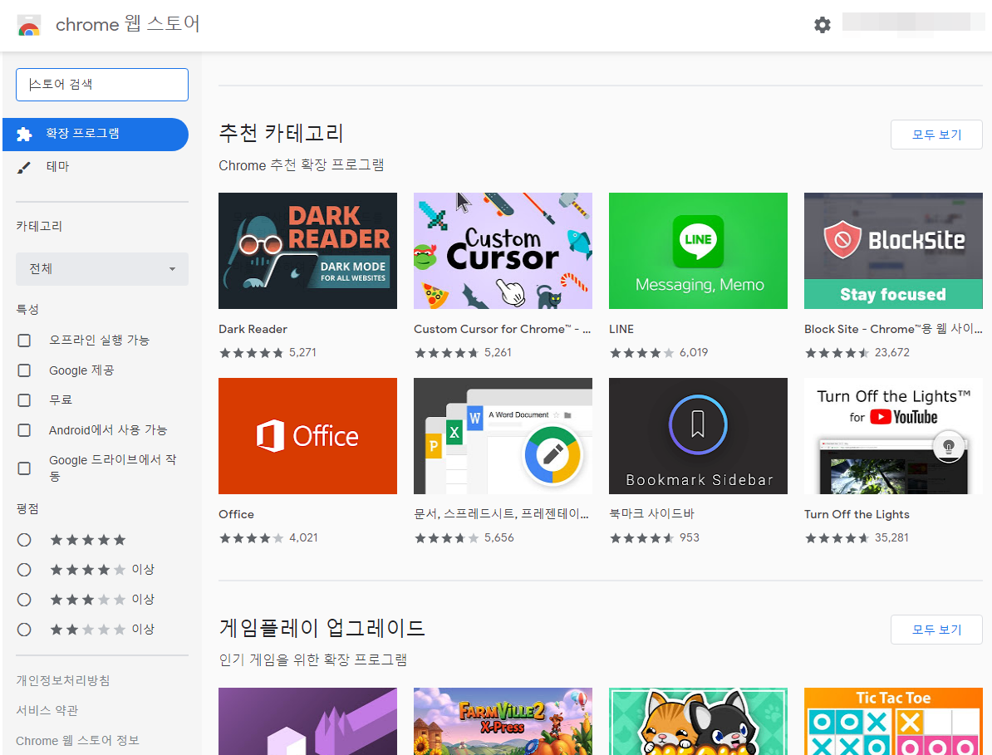This screenshot has width=992, height=755.
Task: Click the 문서, 스프레드시트, 프레젠테이 title
Action: [502, 514]
